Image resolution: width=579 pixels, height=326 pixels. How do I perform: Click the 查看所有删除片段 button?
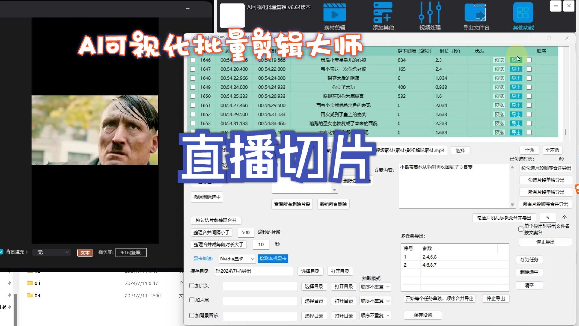pyautogui.click(x=292, y=204)
